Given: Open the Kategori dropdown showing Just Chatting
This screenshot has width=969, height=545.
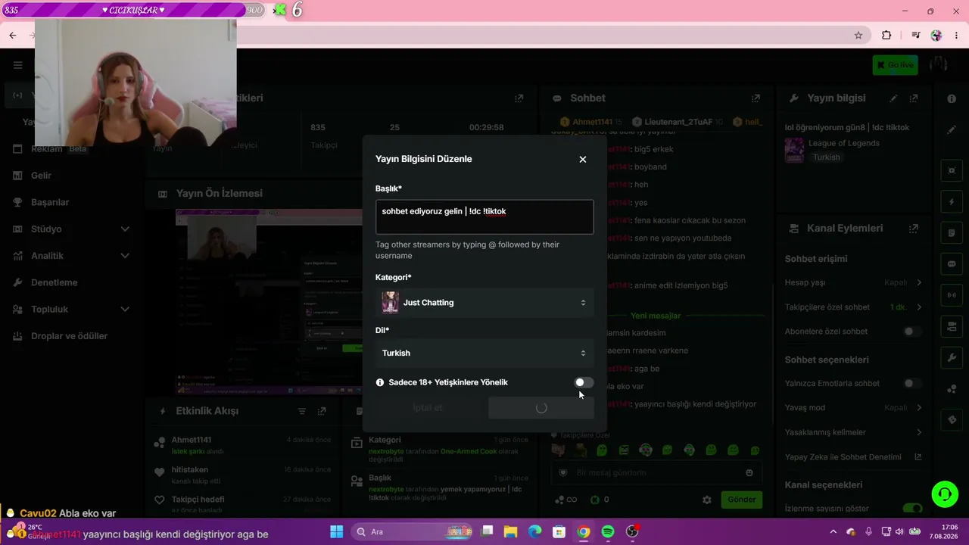Looking at the screenshot, I should pos(484,303).
